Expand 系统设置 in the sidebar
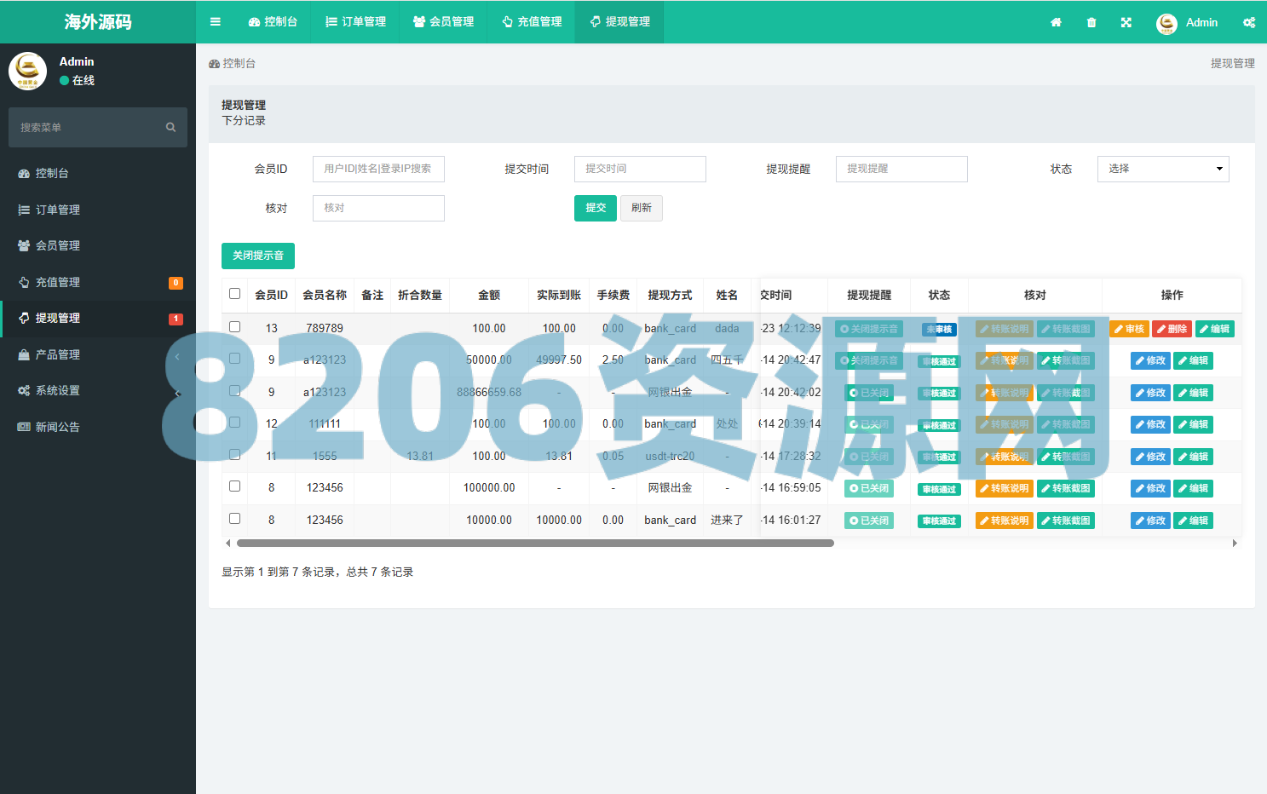Screen dimensions: 1267x794 click(x=58, y=390)
